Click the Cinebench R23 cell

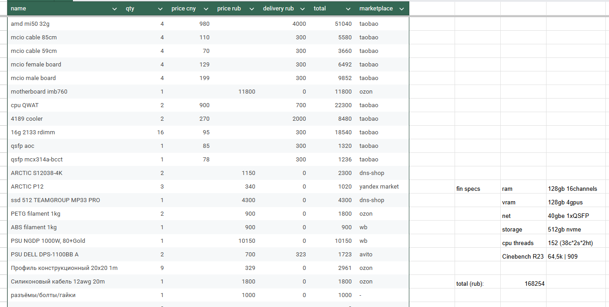(x=523, y=257)
